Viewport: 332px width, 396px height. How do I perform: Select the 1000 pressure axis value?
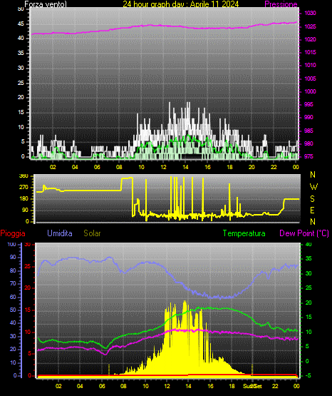(x=310, y=91)
